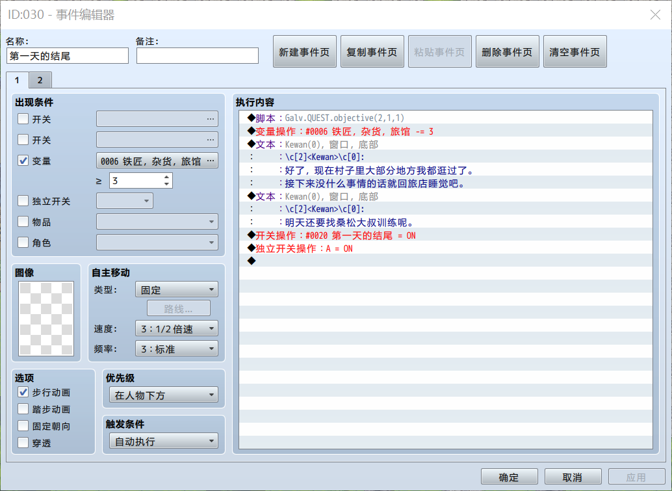Open the 触发条件 dropdown showing 自动执行

coord(164,441)
